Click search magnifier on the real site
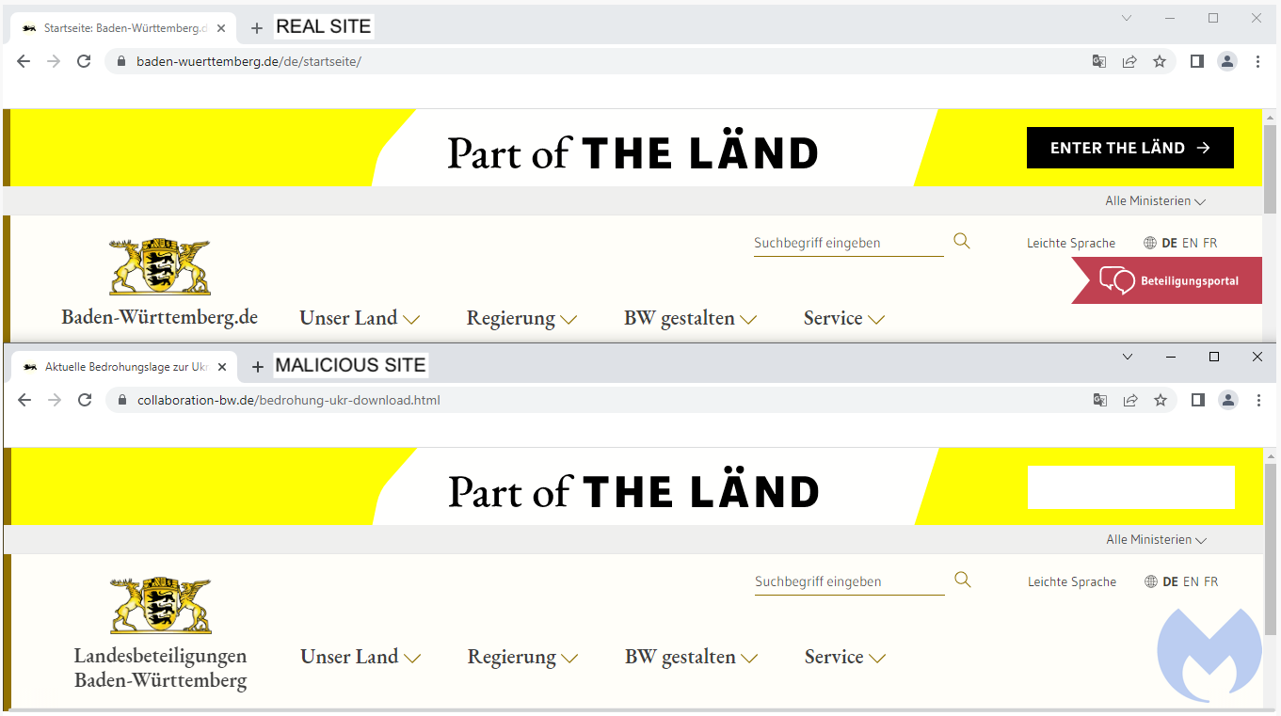Viewport: 1281px width, 716px height. pos(961,241)
